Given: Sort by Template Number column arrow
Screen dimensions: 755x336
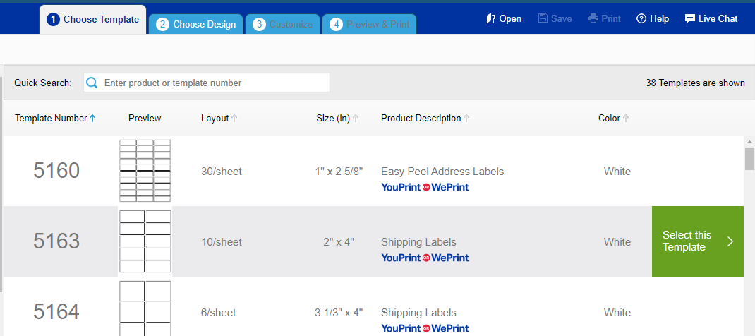Looking at the screenshot, I should (92, 119).
